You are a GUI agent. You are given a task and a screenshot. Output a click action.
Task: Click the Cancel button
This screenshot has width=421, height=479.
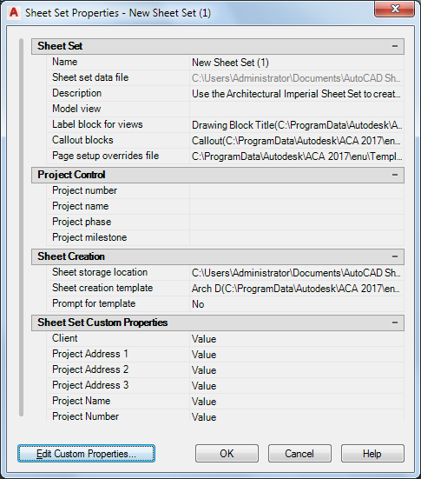point(299,453)
